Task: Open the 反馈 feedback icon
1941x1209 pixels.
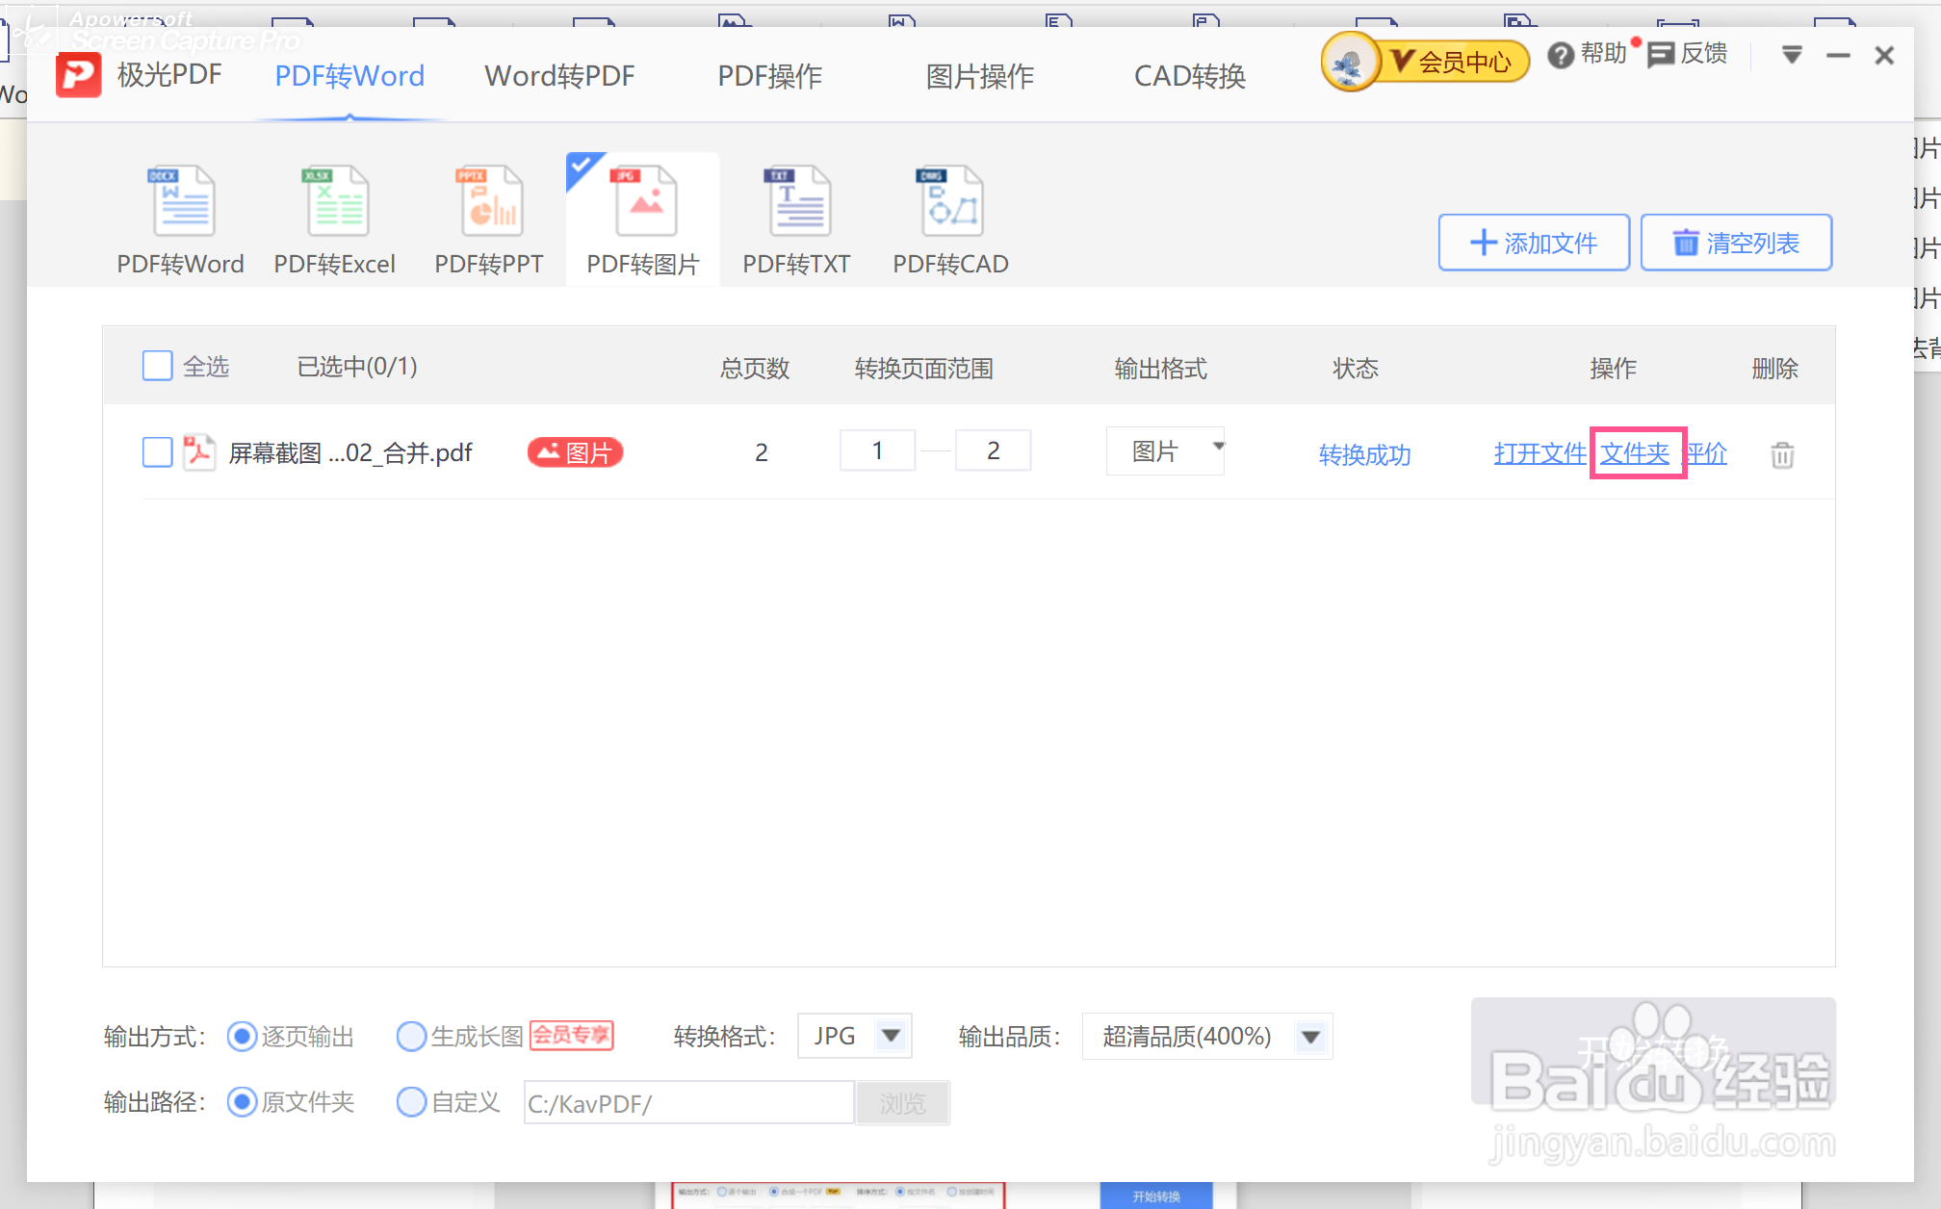Action: (1661, 55)
